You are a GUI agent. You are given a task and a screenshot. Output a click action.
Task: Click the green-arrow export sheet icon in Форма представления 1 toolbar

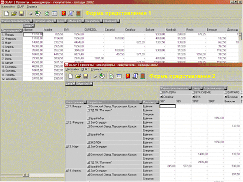click(x=38, y=13)
